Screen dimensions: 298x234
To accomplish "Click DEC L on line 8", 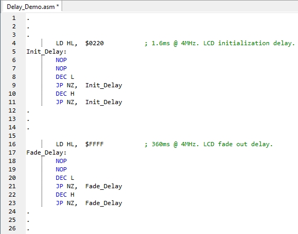I will 65,77.
